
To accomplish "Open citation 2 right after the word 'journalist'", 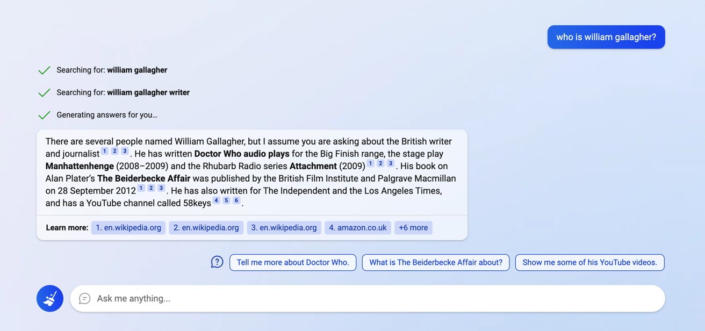I will click(x=114, y=151).
